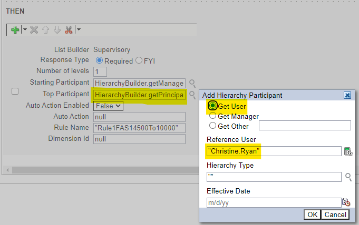Open the Auto Action Enabled dropdown

point(108,106)
